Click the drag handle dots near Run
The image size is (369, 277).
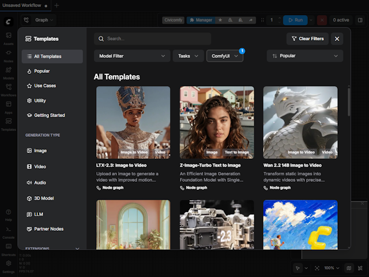click(x=262, y=20)
